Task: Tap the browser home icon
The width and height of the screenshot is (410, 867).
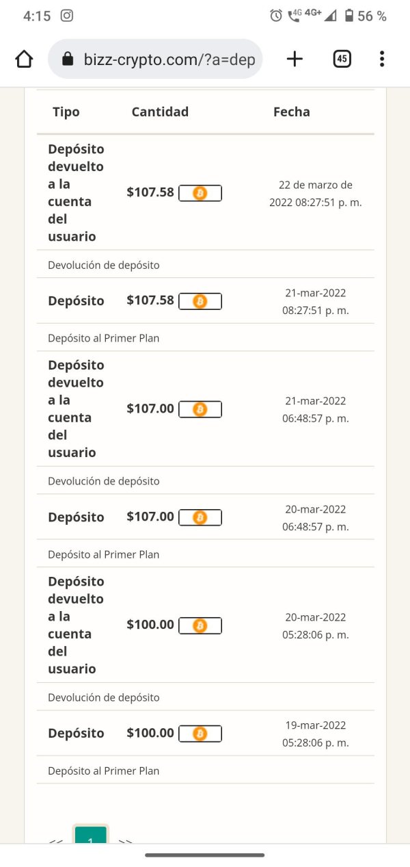Action: pyautogui.click(x=24, y=60)
